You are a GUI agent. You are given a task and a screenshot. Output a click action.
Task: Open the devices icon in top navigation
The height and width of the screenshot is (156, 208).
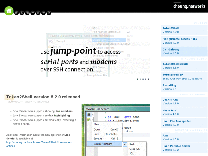(x=27, y=13)
